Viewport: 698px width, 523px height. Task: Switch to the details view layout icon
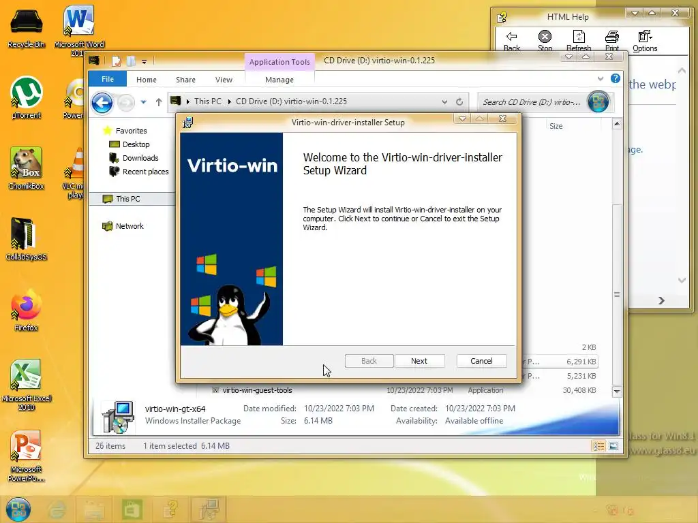click(x=598, y=445)
